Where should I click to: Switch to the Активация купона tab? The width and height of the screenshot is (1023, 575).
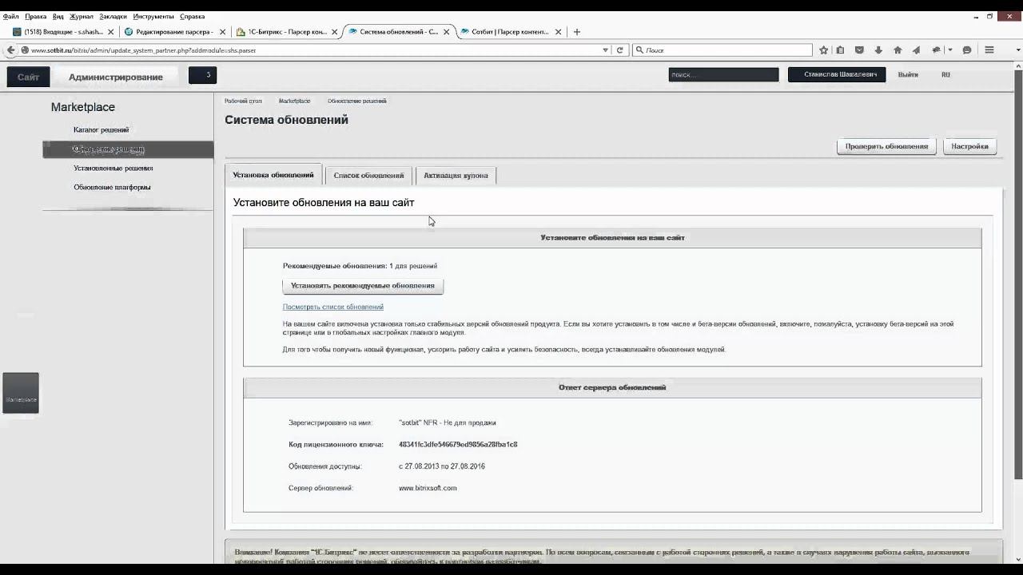[456, 175]
